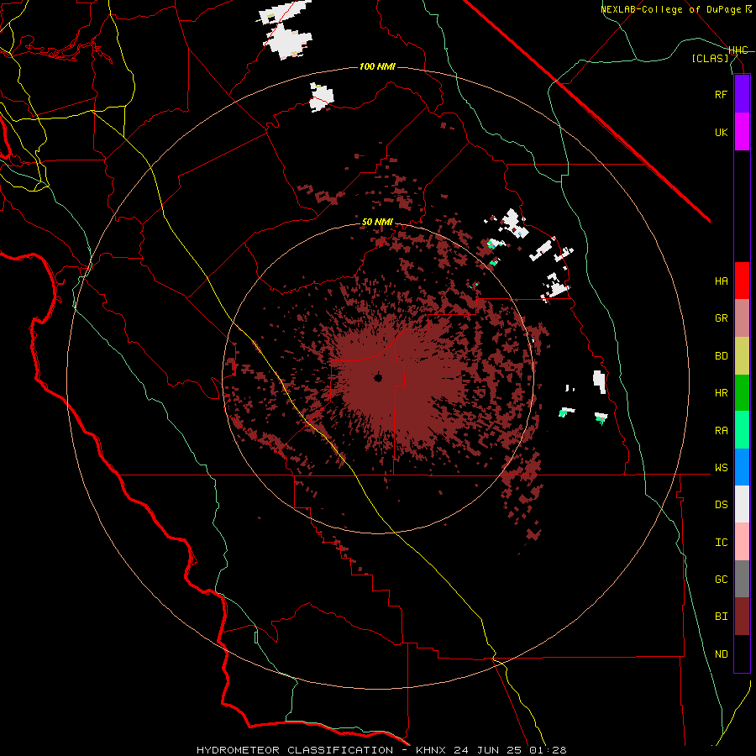Click the UK legend label
Screen dimensions: 756x756
(x=721, y=132)
